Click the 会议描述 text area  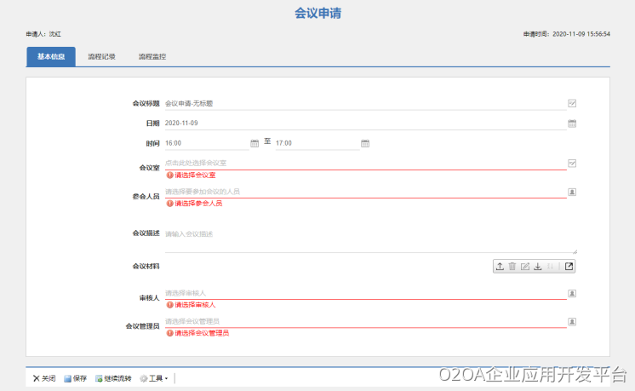[366, 239]
